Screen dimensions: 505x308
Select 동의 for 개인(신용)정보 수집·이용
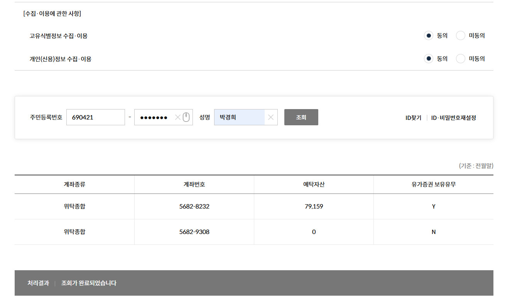pos(429,59)
